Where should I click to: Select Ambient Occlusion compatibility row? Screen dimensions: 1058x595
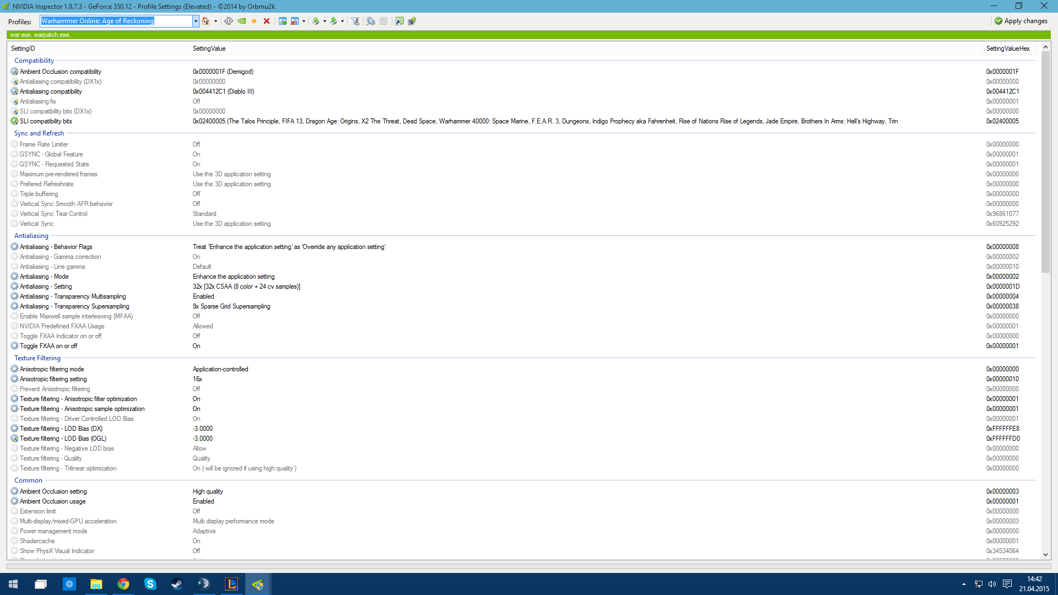tap(521, 72)
